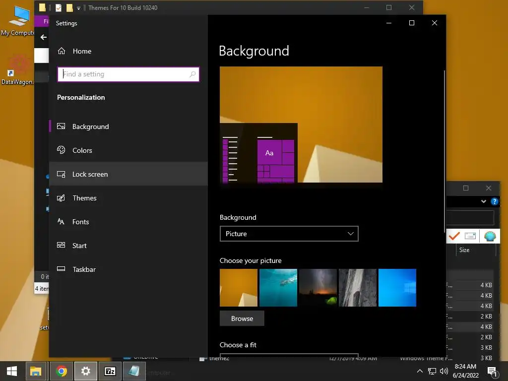The width and height of the screenshot is (508, 381).
Task: Choose the night sky tent wallpaper thumbnail
Action: coord(318,288)
